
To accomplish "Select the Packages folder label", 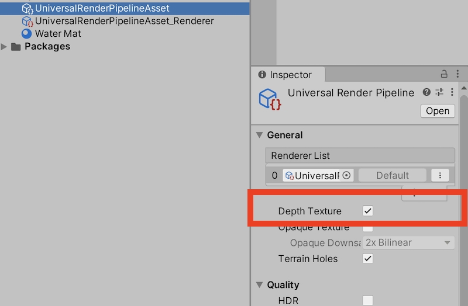I will [47, 47].
